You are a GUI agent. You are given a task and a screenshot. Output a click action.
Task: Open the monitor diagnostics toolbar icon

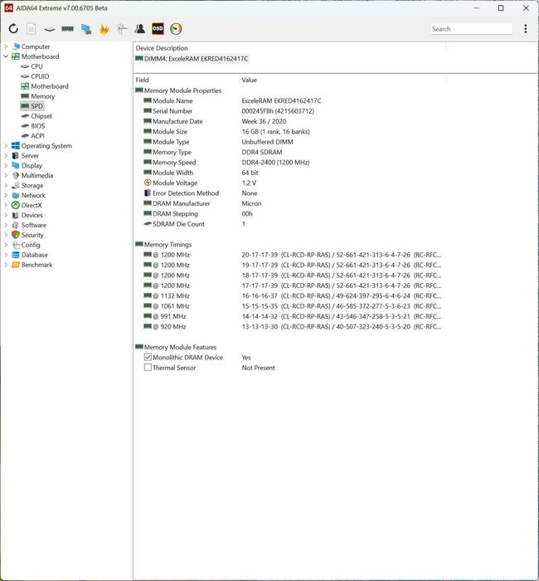click(122, 29)
